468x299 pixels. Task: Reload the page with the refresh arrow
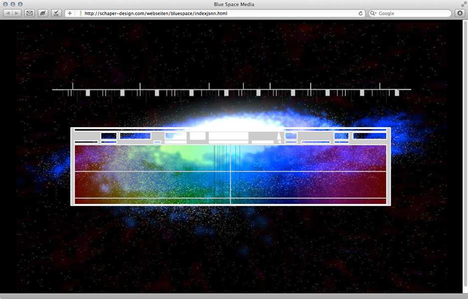(361, 13)
